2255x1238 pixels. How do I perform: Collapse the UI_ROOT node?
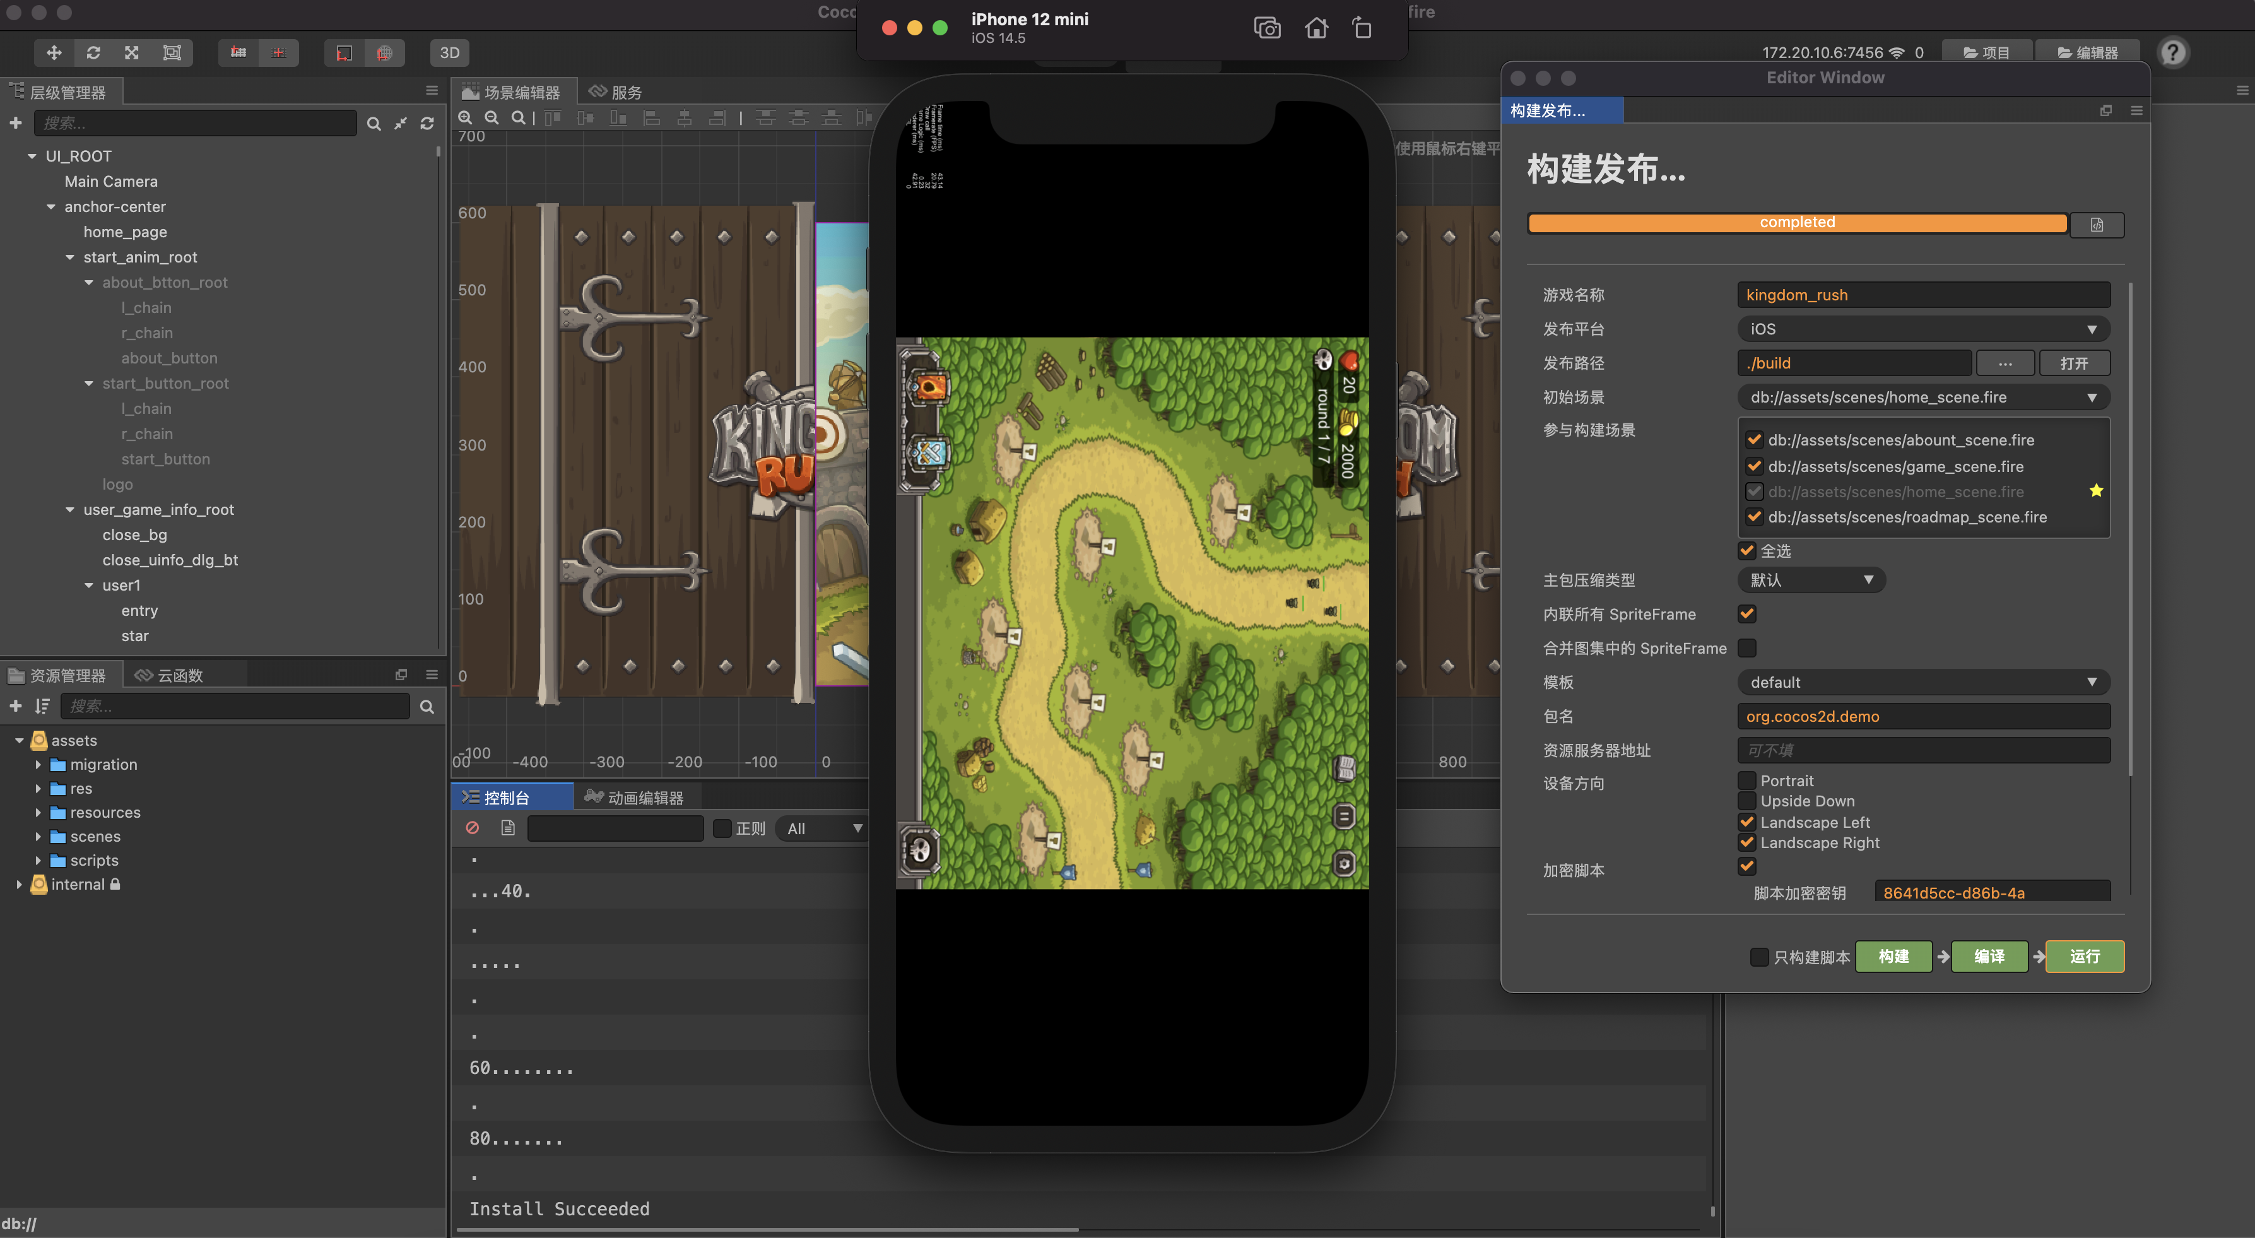point(32,156)
